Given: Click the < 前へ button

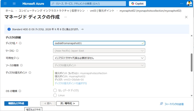Looking at the screenshot, I should click(48, 103).
